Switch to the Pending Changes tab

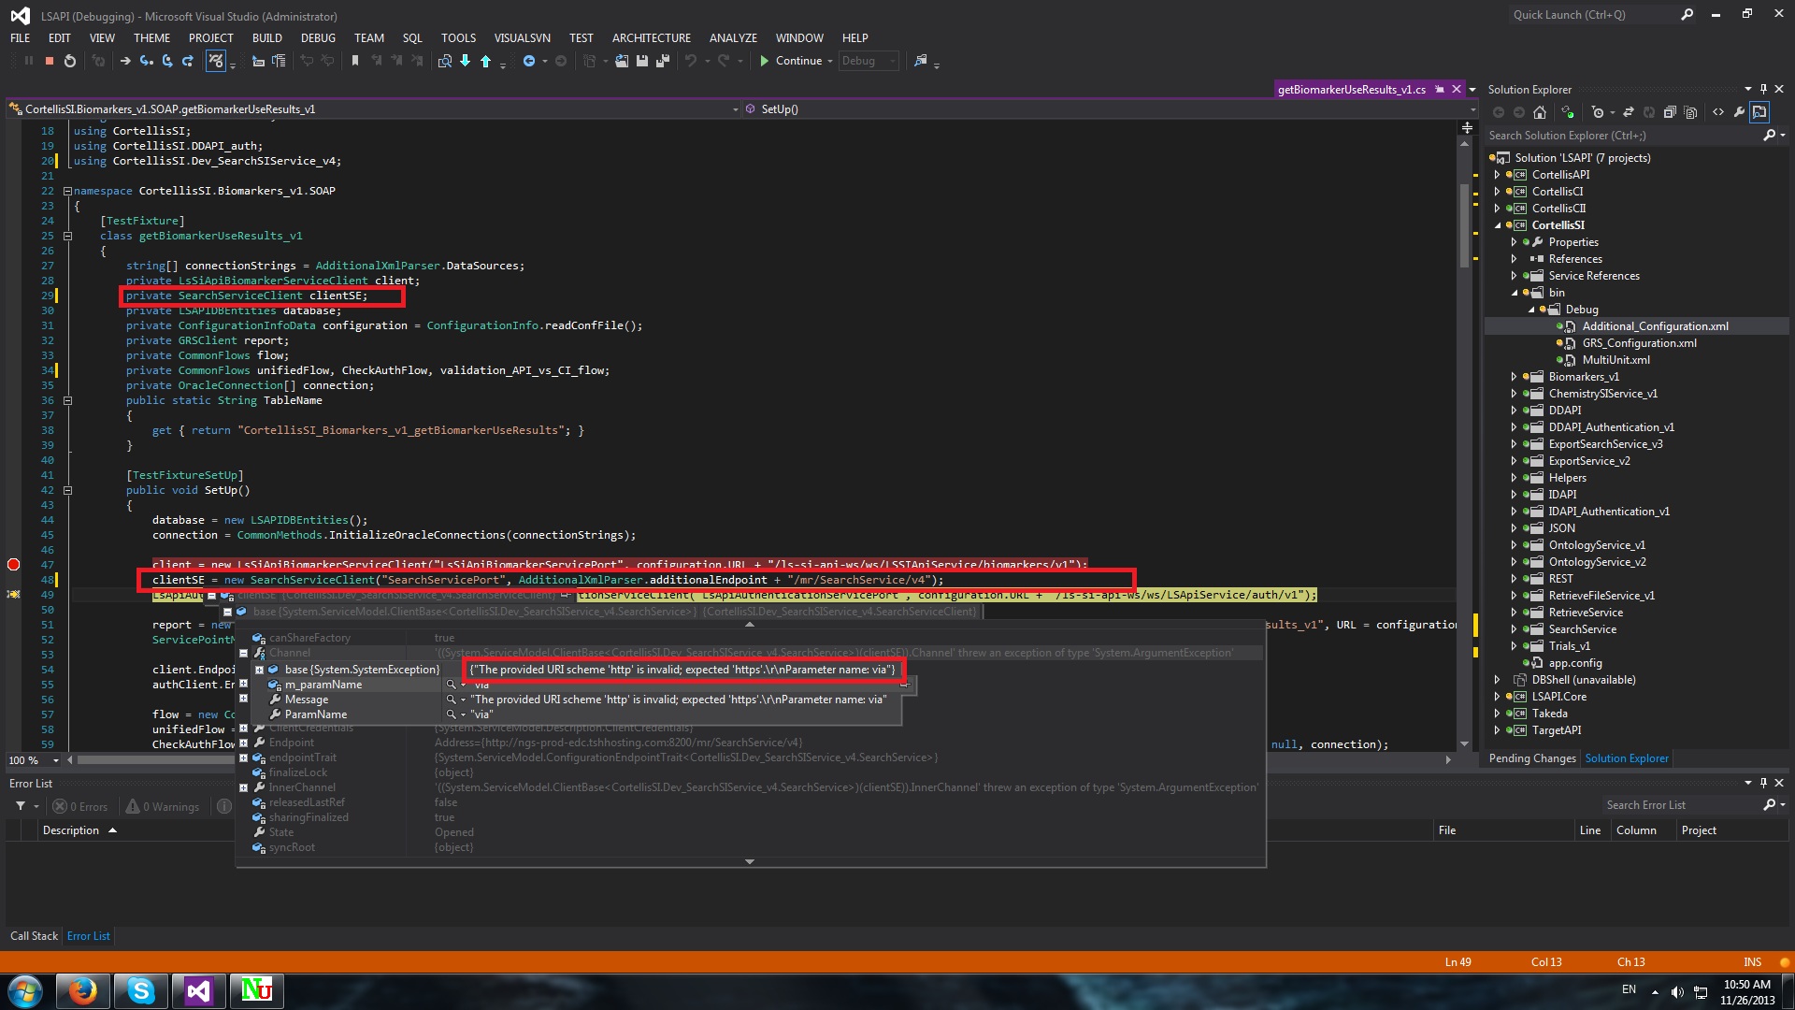(x=1532, y=758)
